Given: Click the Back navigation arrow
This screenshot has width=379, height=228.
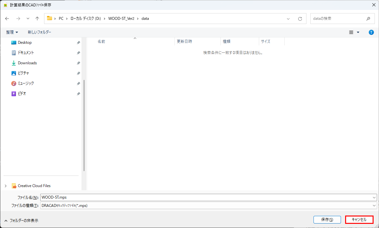Looking at the screenshot, I should coord(7,19).
